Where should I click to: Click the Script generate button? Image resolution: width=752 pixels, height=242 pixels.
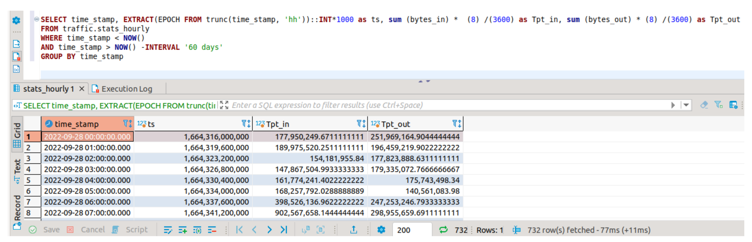click(130, 230)
